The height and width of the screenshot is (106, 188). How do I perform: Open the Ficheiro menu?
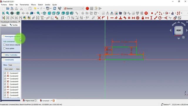pos(4,5)
